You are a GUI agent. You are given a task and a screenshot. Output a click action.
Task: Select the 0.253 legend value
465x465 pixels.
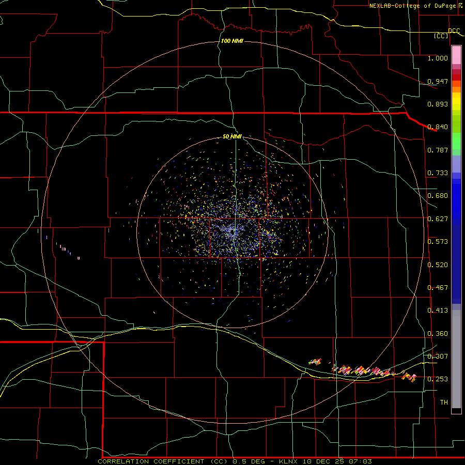click(x=438, y=379)
